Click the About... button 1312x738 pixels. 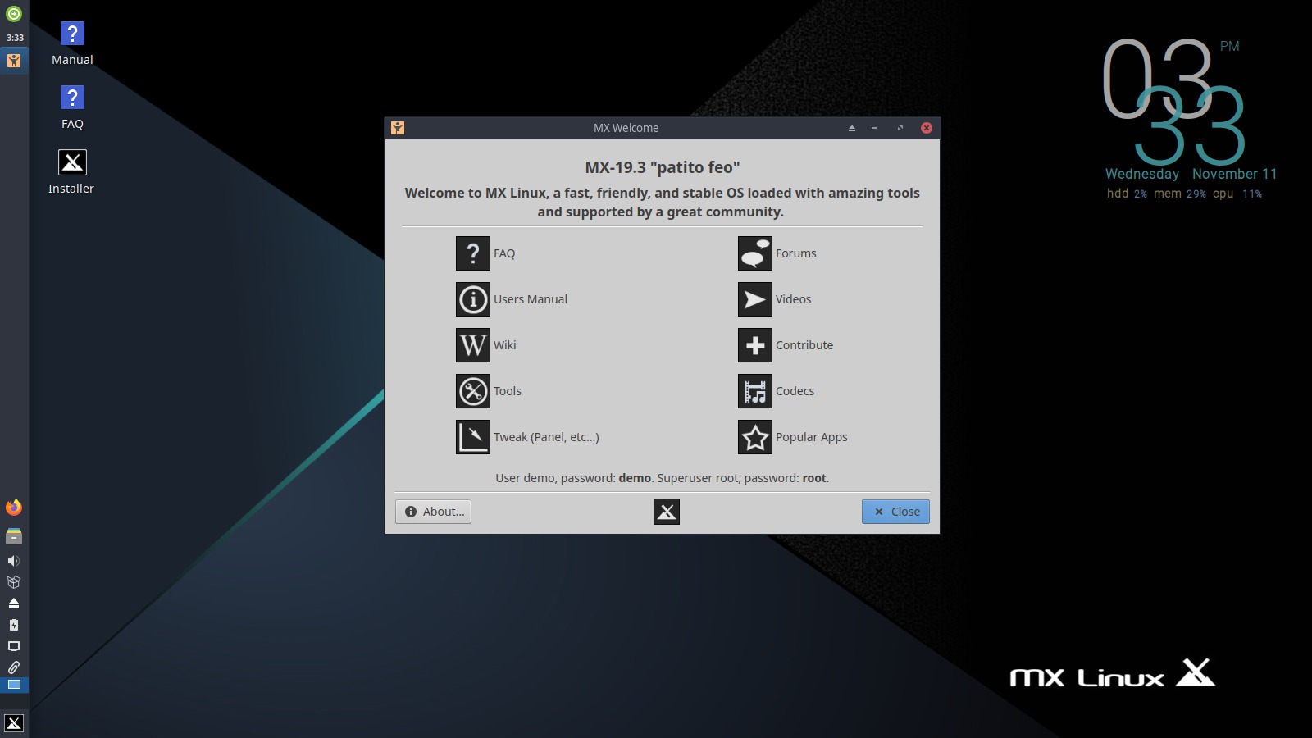click(x=433, y=512)
